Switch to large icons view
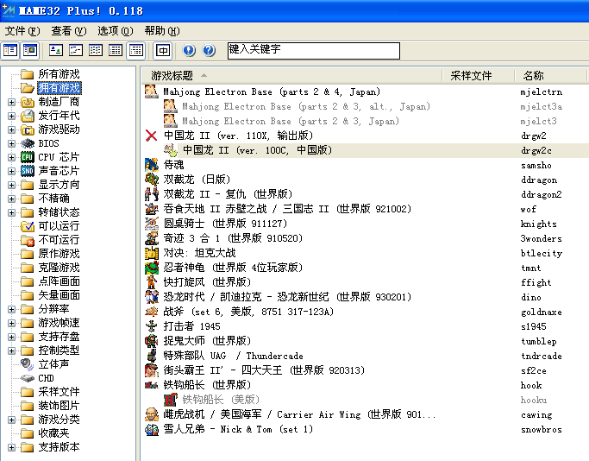Screen dimensions: 589x461 56,50
